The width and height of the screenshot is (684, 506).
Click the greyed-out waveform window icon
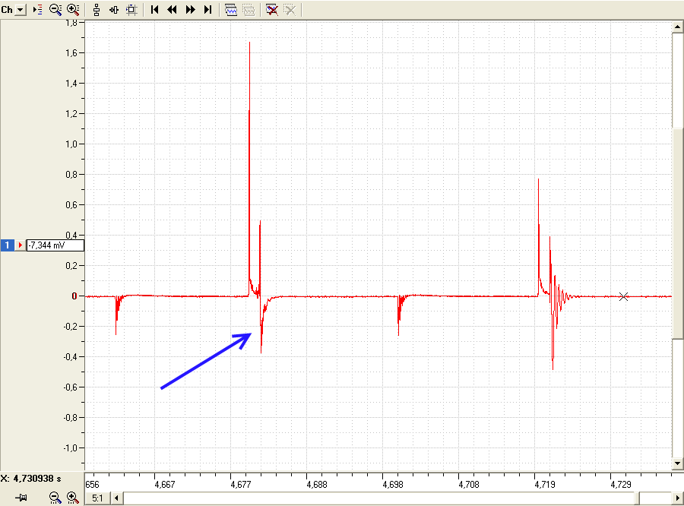coord(249,10)
